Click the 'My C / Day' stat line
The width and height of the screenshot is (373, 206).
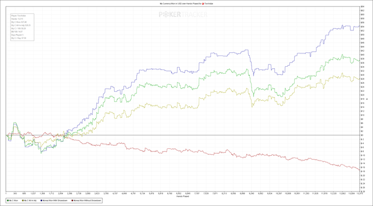tap(19, 38)
